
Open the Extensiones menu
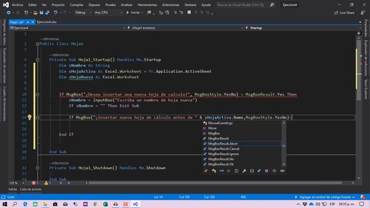pos(171,5)
